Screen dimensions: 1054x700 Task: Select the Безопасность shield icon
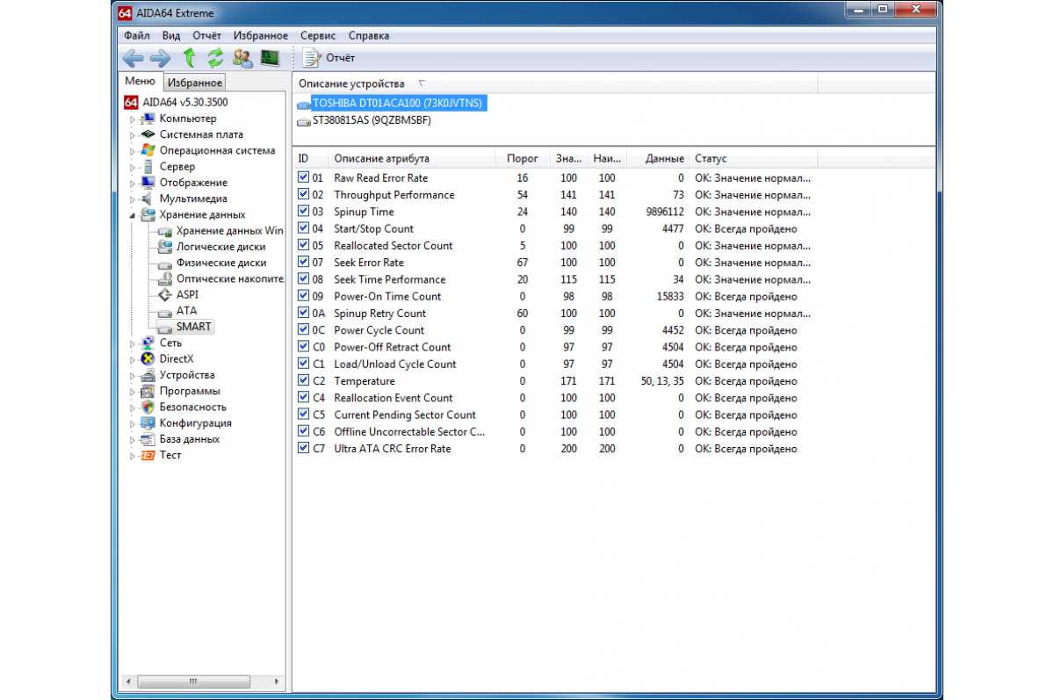point(148,407)
